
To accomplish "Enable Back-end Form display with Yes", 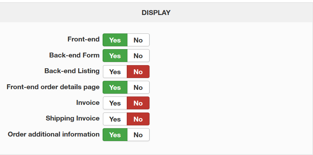I will pos(115,56).
